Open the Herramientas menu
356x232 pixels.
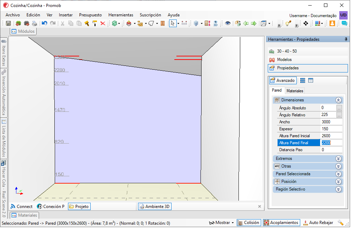tap(121, 15)
